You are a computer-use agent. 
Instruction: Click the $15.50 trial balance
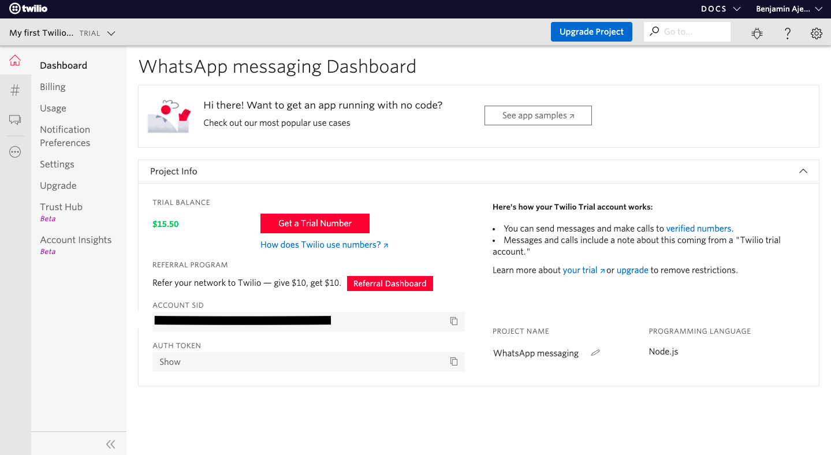[166, 224]
